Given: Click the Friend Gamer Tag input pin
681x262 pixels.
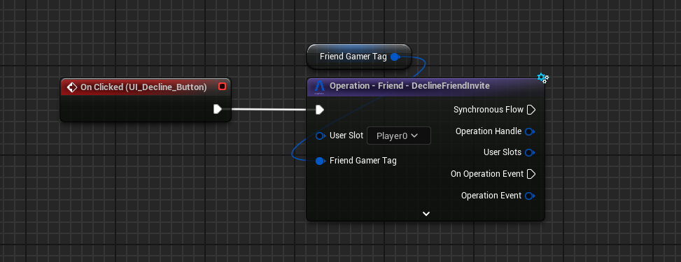Looking at the screenshot, I should [320, 161].
